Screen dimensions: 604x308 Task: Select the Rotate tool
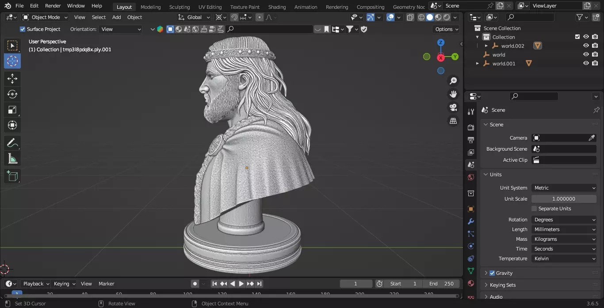(12, 94)
